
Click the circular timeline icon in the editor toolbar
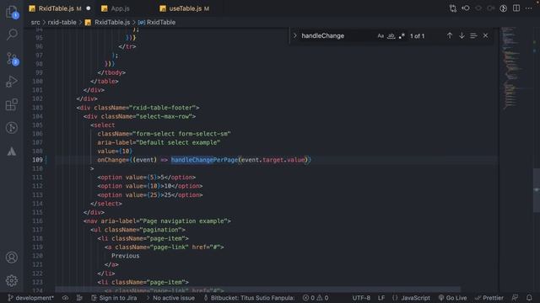coord(503,8)
